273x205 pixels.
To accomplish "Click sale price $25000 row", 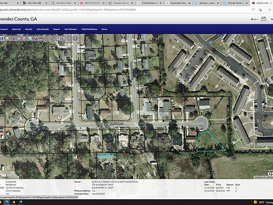I will [x=220, y=188].
